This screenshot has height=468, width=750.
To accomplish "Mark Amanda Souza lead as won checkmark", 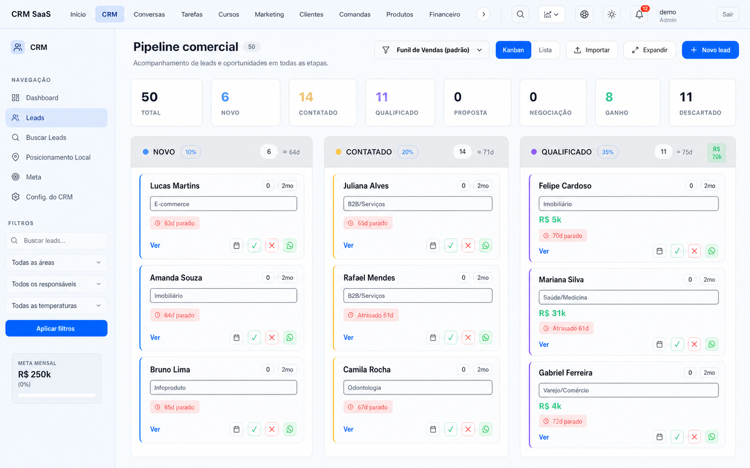I will pos(254,337).
